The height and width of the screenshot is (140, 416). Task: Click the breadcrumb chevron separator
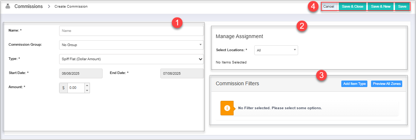49,7
